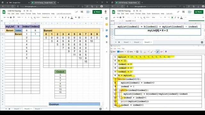Viewport: 205px width, 115px height.
Task: Open Keep notes side panel icon
Action: point(107,24)
